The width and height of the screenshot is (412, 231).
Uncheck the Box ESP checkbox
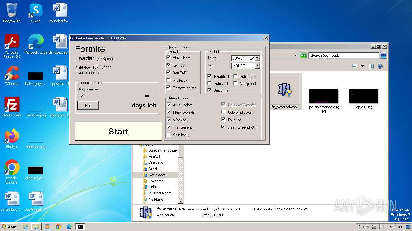point(169,73)
